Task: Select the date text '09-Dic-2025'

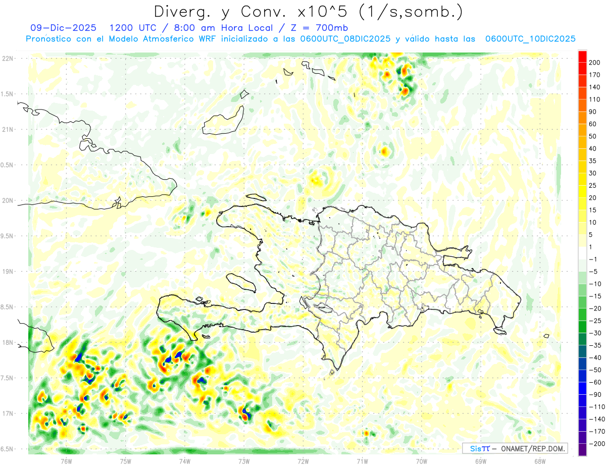Action: tap(63, 28)
